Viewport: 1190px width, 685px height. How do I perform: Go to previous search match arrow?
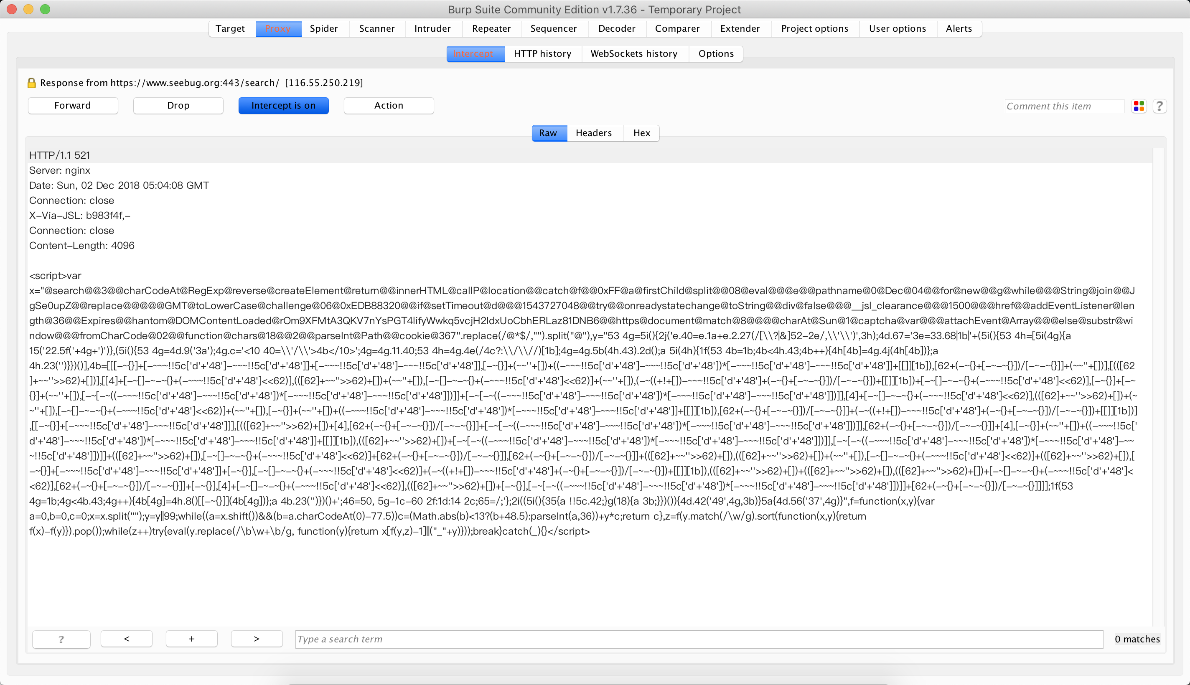(x=127, y=639)
